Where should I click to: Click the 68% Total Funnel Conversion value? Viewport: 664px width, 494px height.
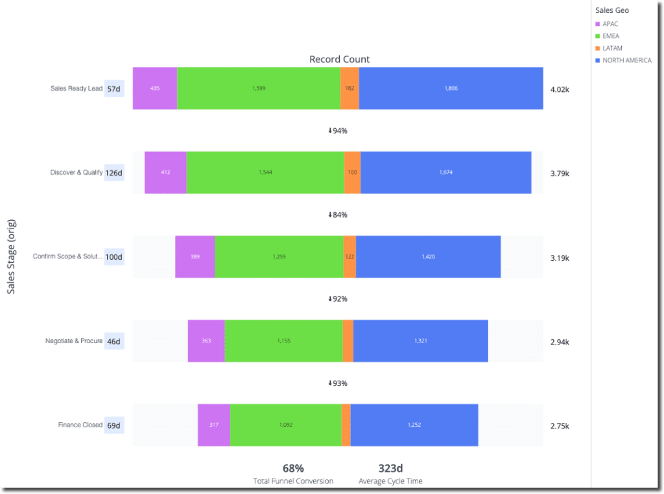coord(294,469)
